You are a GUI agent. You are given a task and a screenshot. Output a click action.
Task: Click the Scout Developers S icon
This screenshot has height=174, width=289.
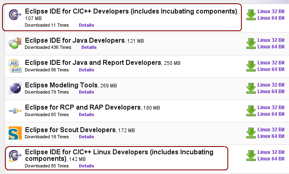(x=15, y=133)
